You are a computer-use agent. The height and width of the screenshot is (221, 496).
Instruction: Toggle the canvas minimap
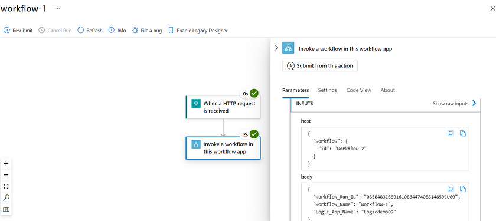pos(6,209)
